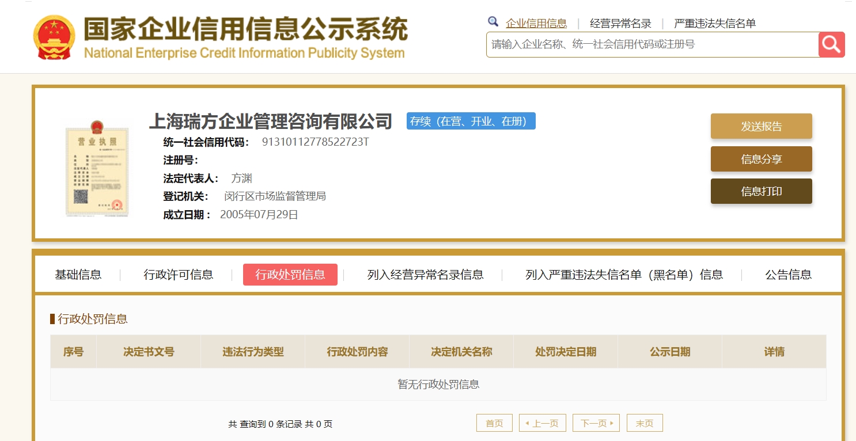The image size is (856, 441).
Task: Click the 信息分享 button
Action: tap(762, 159)
